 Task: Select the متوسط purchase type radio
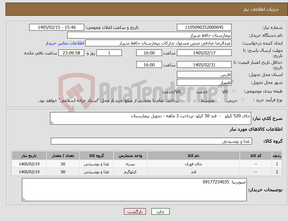(x=219, y=100)
